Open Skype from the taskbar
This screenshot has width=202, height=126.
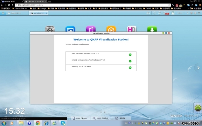(x=63, y=123)
